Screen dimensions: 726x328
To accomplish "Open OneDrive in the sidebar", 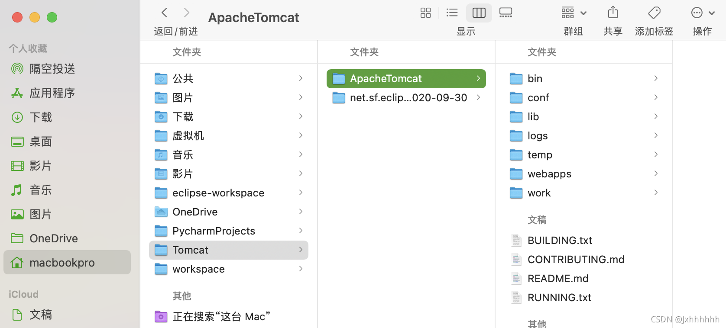I will point(67,238).
